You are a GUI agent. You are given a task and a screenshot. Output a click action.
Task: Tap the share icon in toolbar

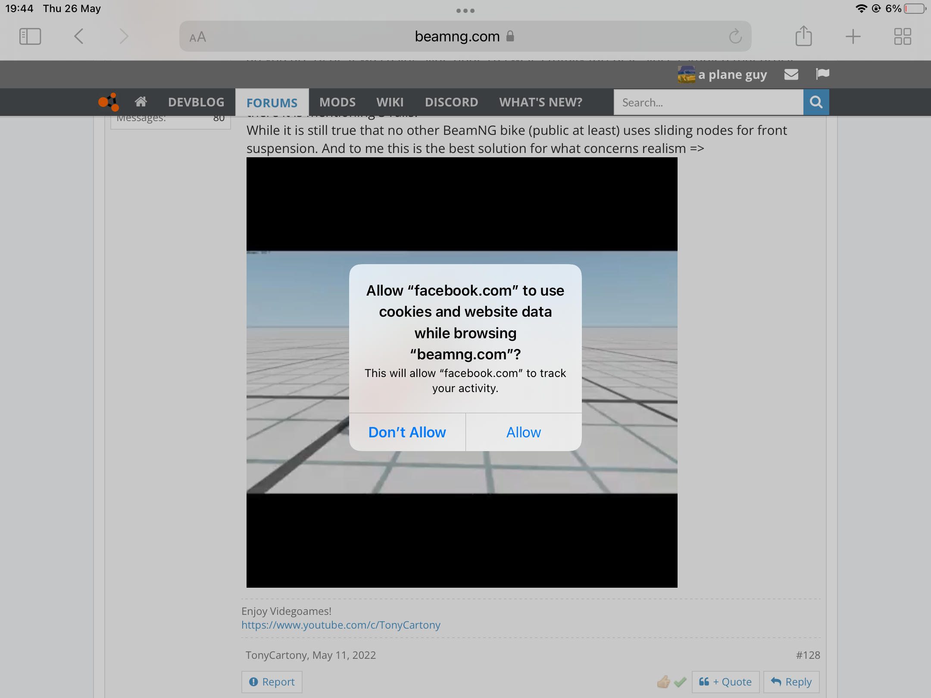pos(803,37)
